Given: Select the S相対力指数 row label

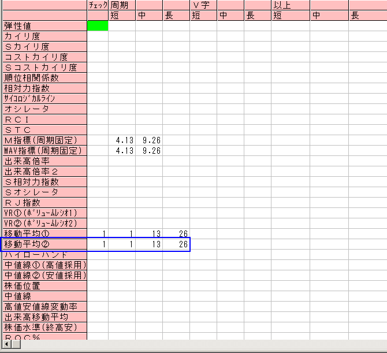Looking at the screenshot, I should point(44,181).
